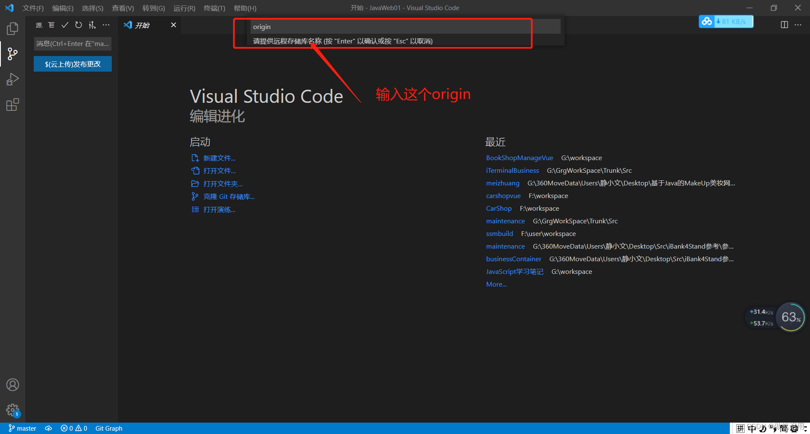The image size is (810, 434).
Task: Open the 帮助(H) menu
Action: [x=245, y=8]
